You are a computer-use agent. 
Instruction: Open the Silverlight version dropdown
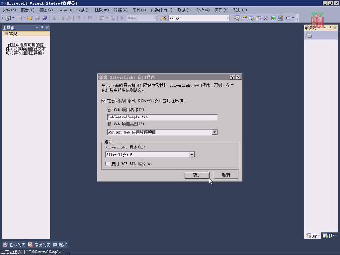click(192, 155)
